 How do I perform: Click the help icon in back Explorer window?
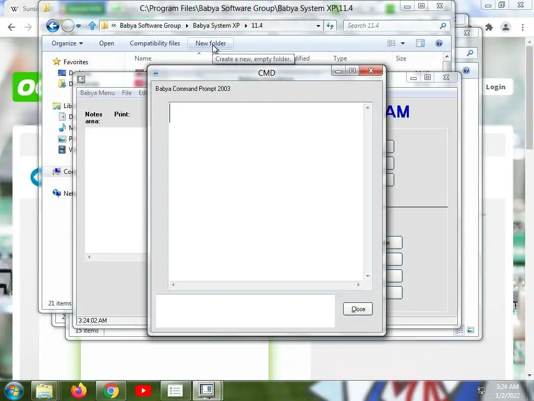tap(466, 70)
